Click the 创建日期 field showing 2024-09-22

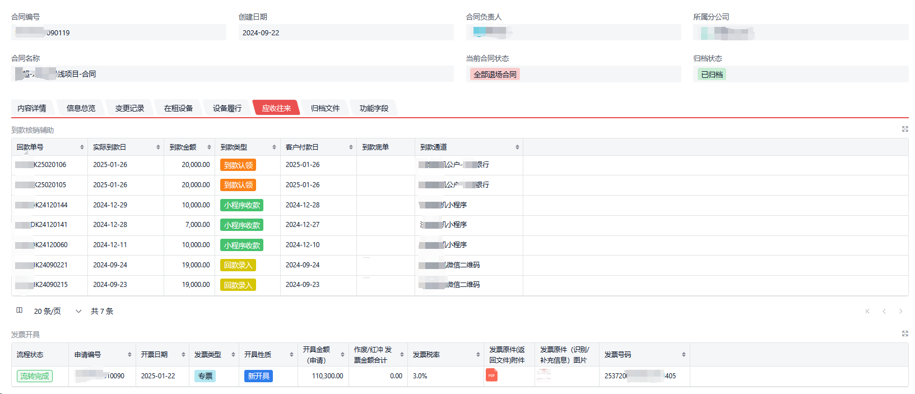345,33
